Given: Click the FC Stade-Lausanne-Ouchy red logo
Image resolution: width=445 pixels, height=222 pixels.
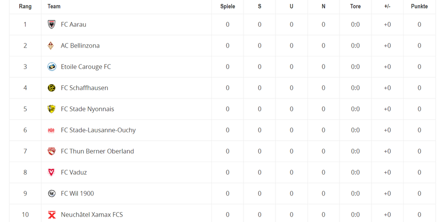Looking at the screenshot, I should pyautogui.click(x=51, y=130).
